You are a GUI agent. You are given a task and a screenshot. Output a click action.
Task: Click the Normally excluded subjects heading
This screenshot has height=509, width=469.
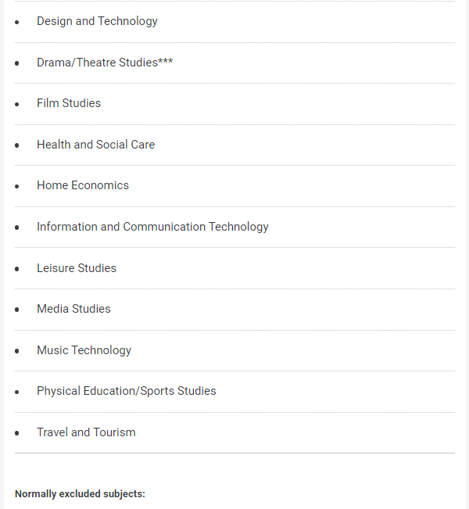(80, 493)
